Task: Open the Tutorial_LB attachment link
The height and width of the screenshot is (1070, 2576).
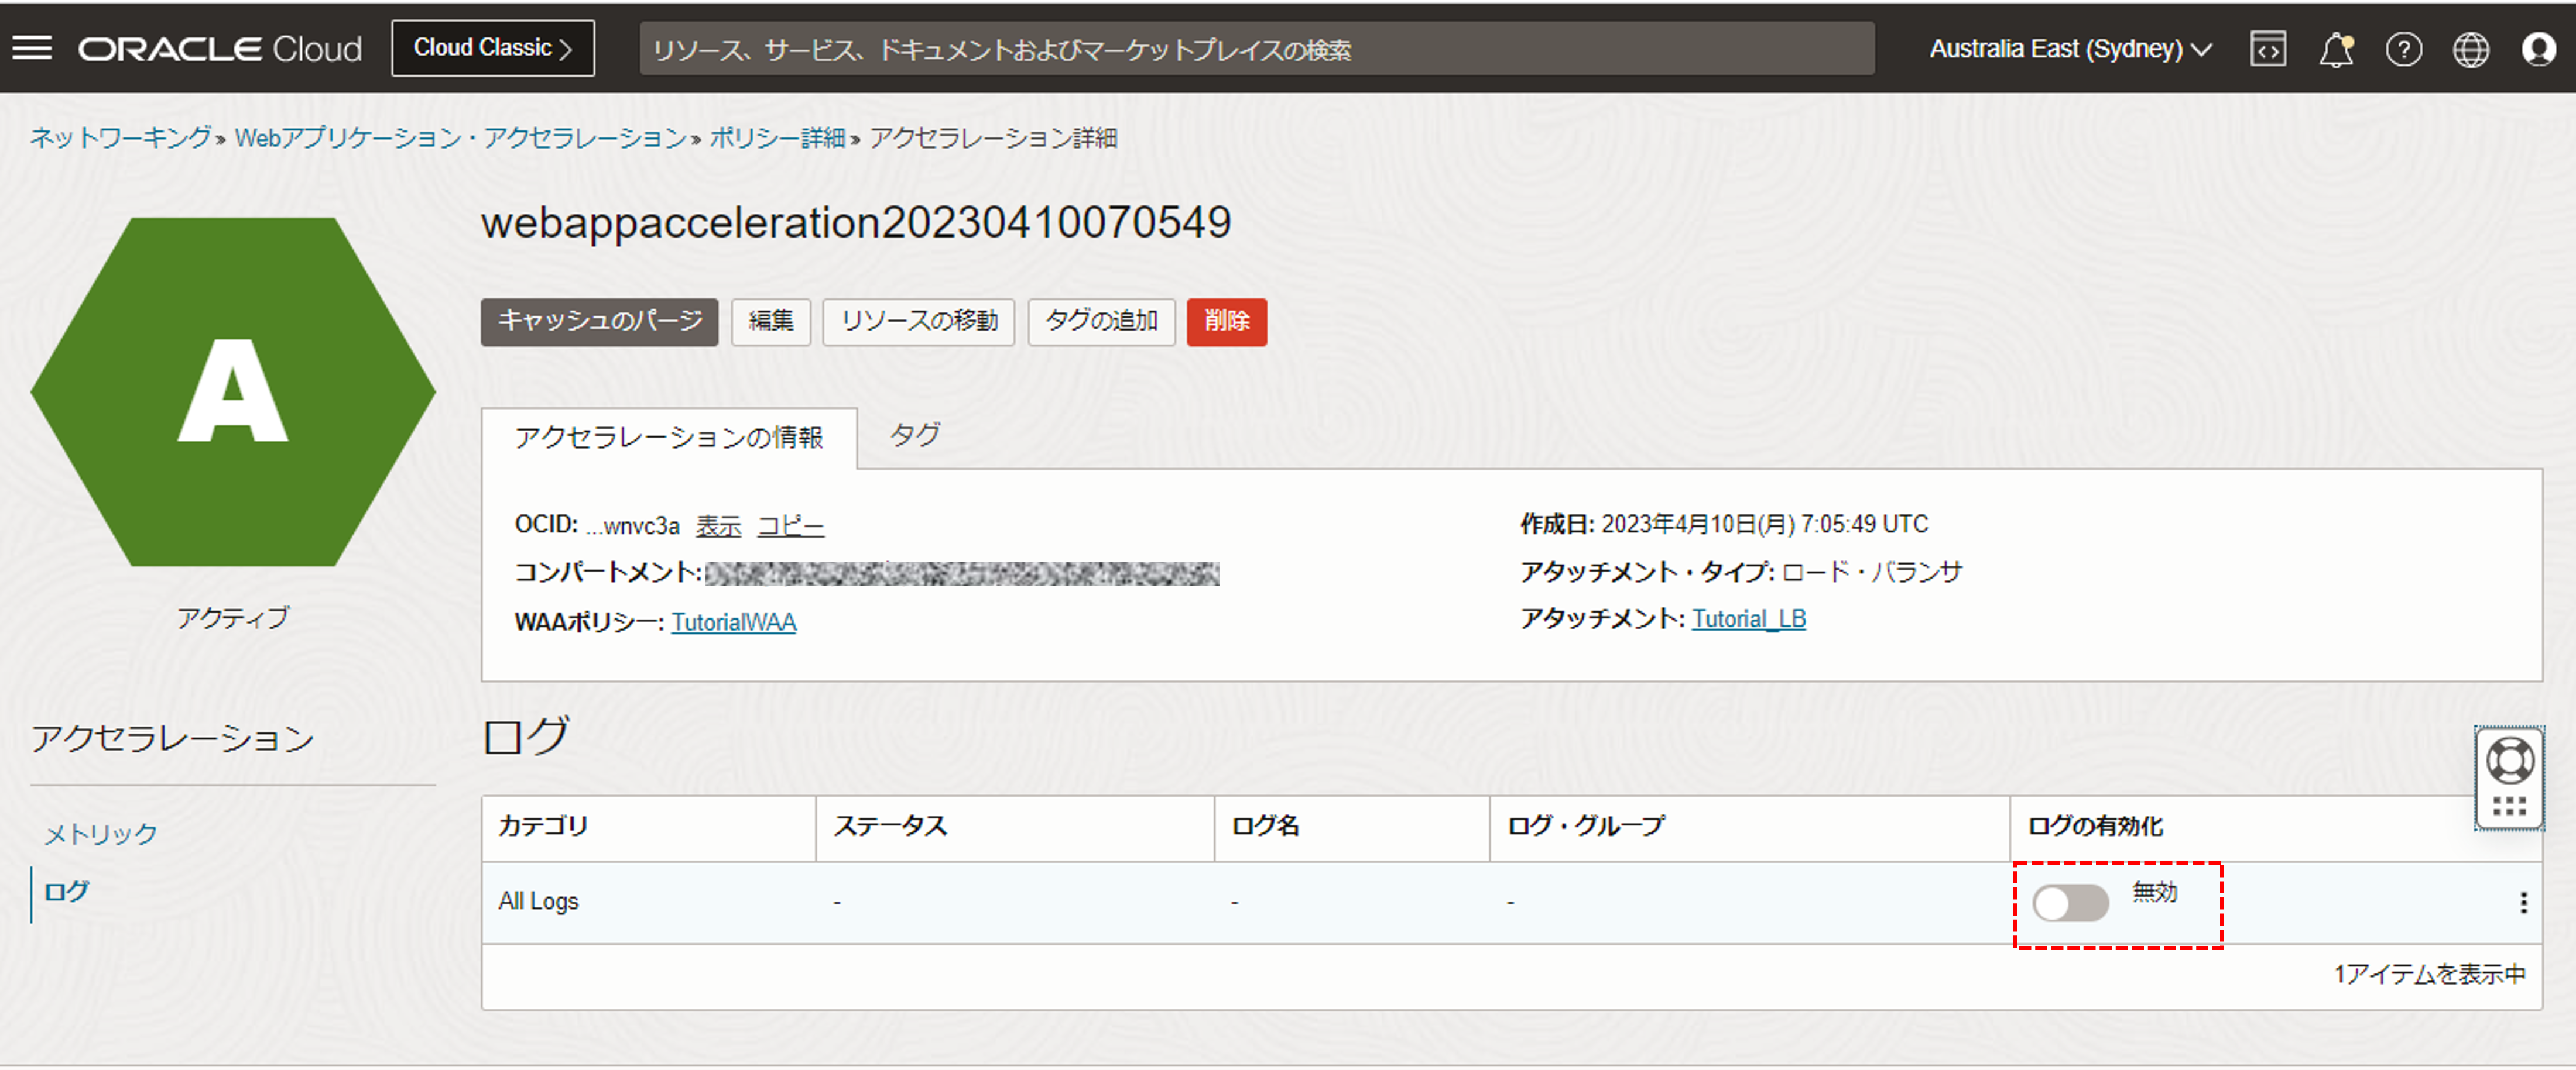Action: [x=1748, y=620]
